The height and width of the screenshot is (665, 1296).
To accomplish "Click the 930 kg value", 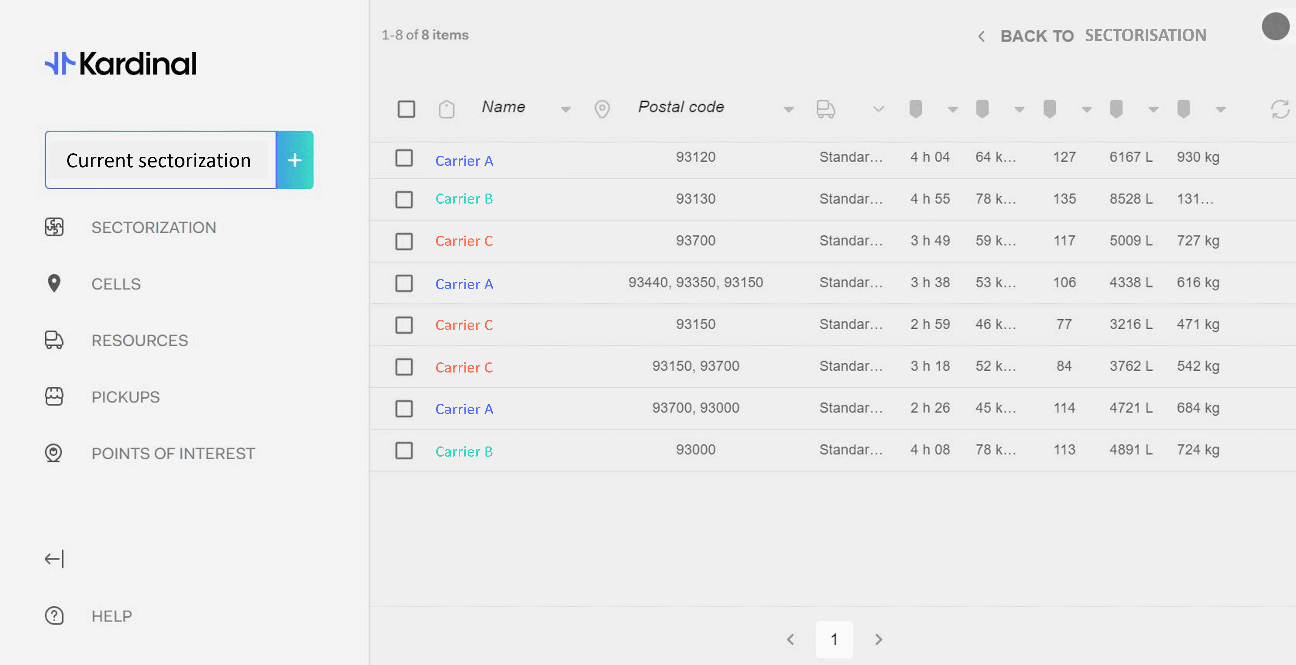I will 1198,157.
